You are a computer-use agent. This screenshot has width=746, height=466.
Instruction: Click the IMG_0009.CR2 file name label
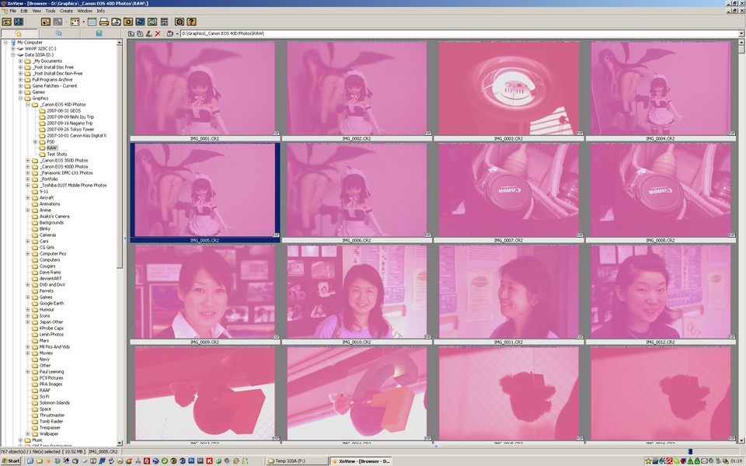204,343
